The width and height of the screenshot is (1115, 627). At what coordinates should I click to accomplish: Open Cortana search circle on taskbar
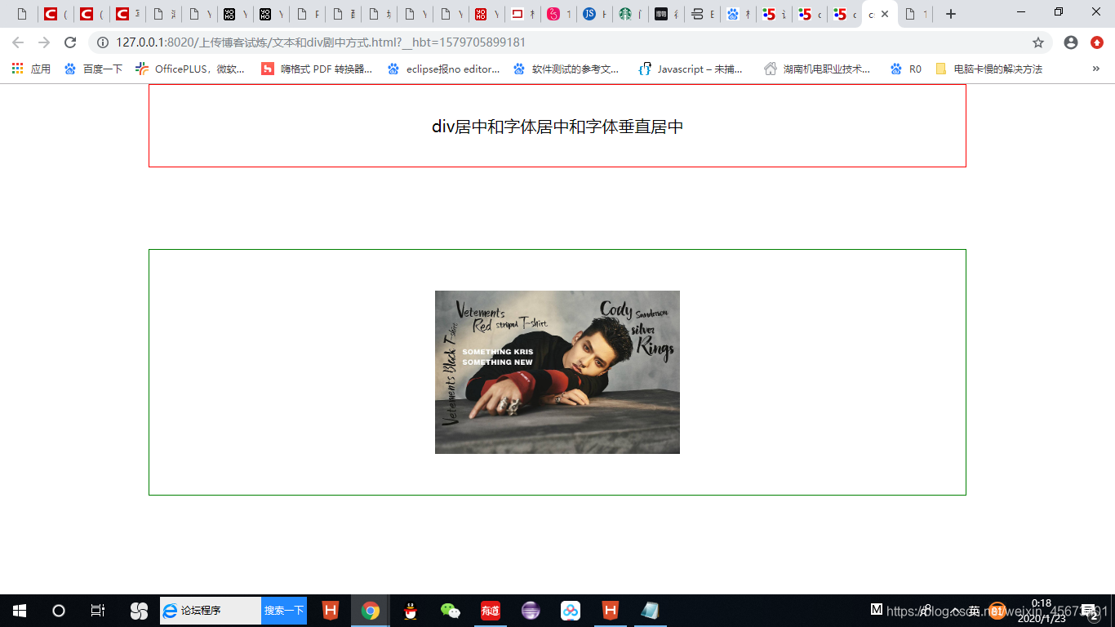pos(58,611)
